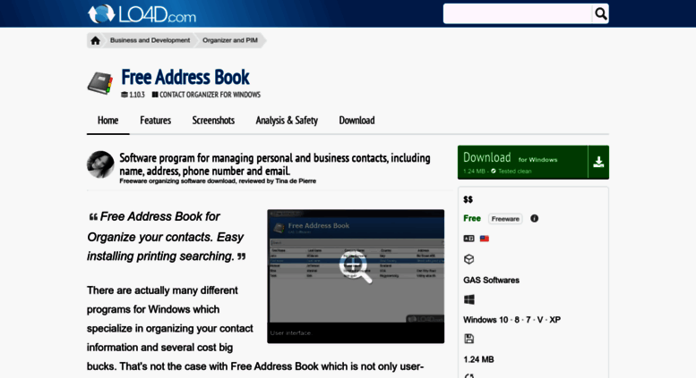Open Organizer and PIM breadcrumb link
Screen dimensions: 696x378
pos(230,40)
